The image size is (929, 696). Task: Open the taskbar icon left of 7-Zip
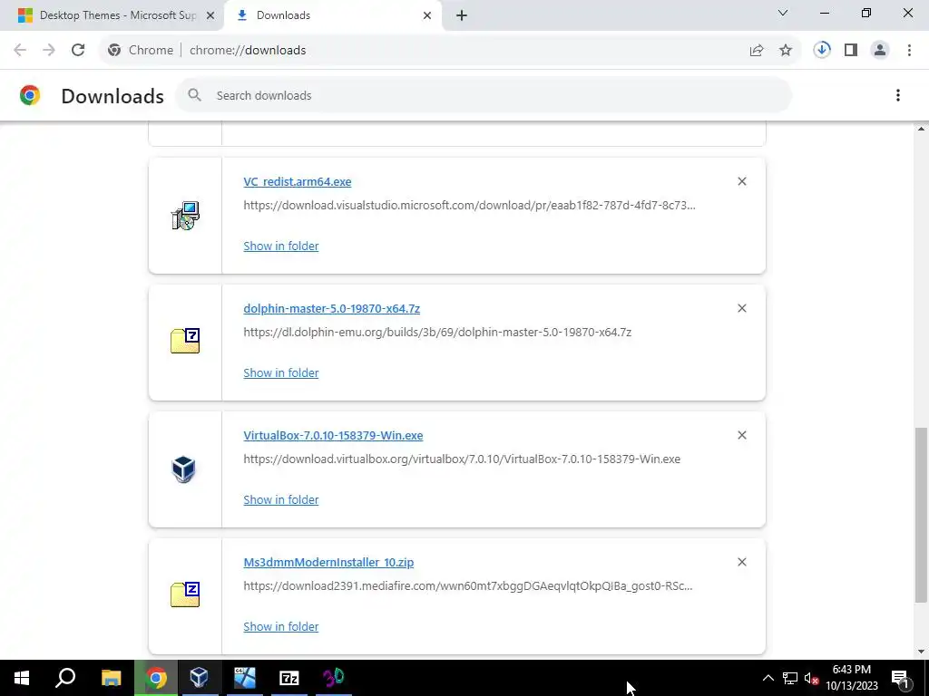(x=245, y=678)
